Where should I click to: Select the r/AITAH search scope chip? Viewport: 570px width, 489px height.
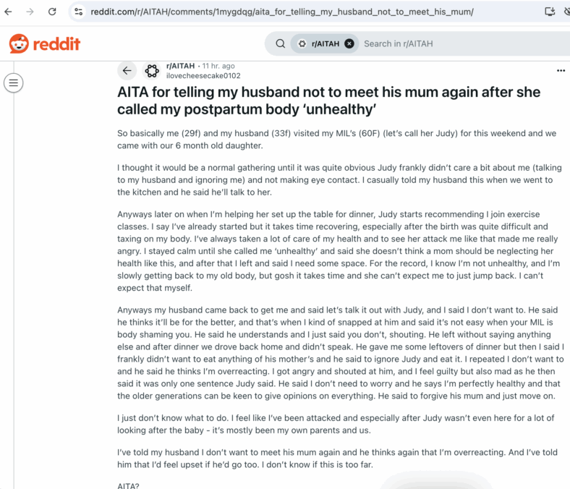pos(319,43)
